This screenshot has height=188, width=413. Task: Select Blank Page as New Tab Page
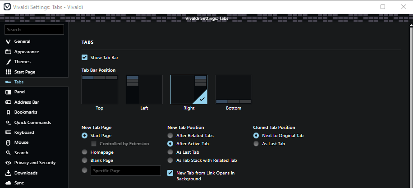[85, 160]
